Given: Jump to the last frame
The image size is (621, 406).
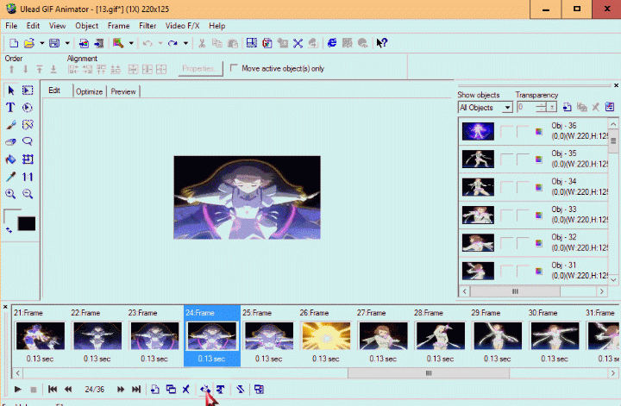Looking at the screenshot, I should tap(136, 390).
